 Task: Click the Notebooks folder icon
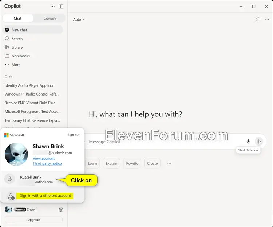(x=7, y=56)
